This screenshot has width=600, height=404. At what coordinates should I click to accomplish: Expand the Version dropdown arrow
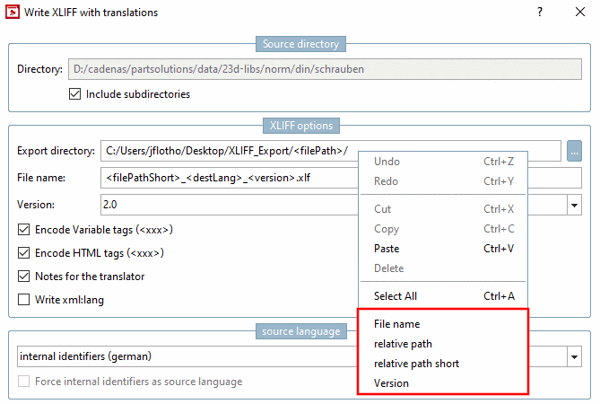(x=574, y=206)
